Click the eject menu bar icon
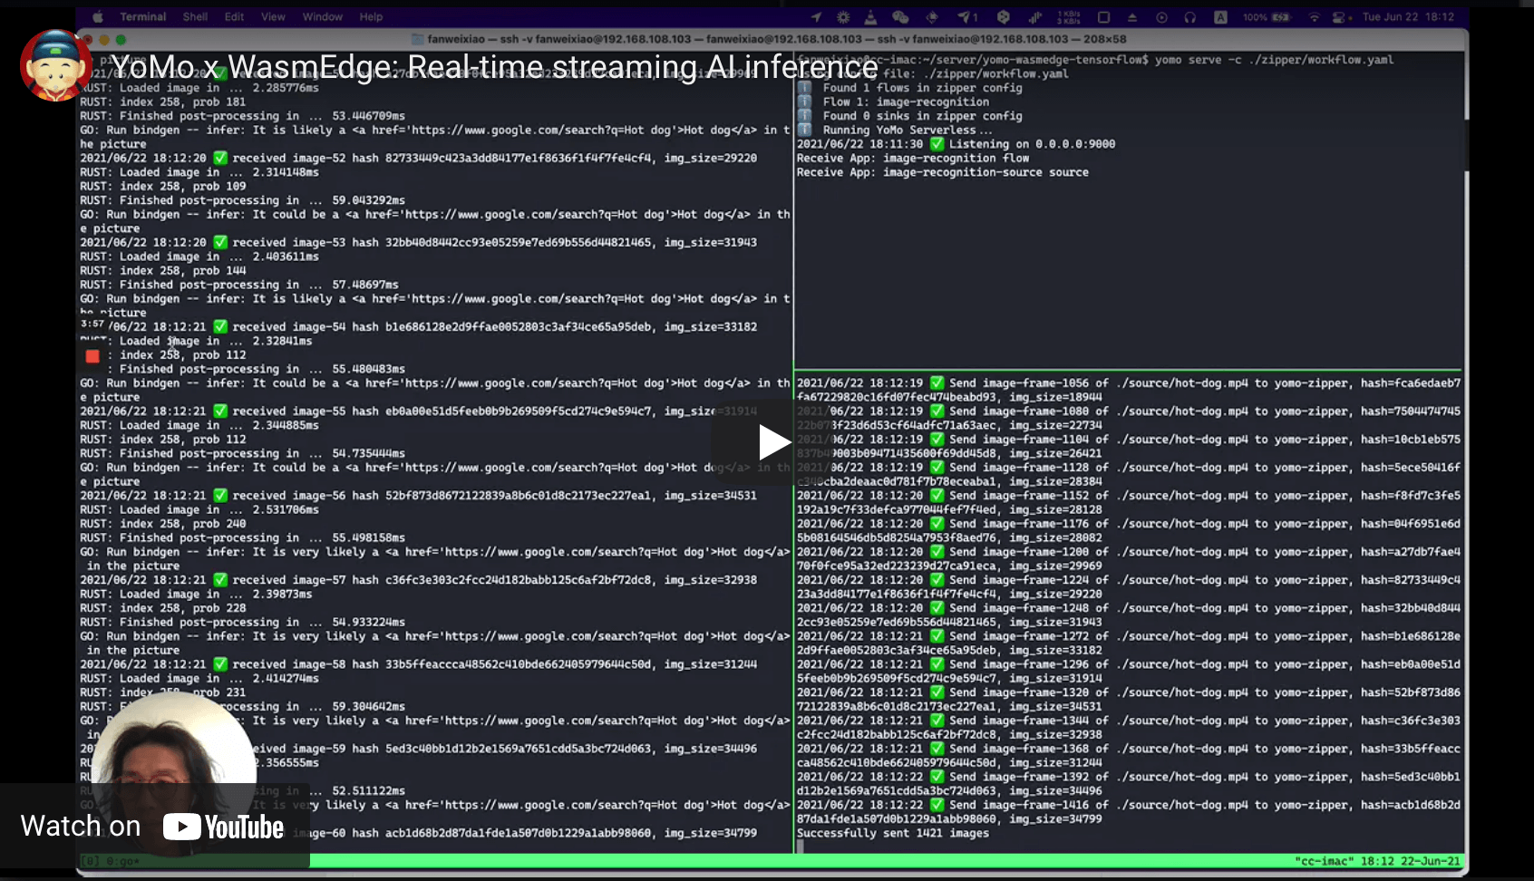 click(x=1132, y=16)
